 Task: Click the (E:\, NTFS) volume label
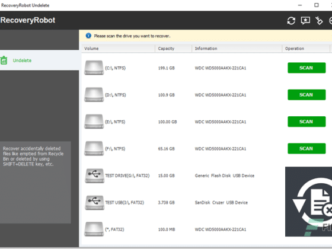coord(115,122)
